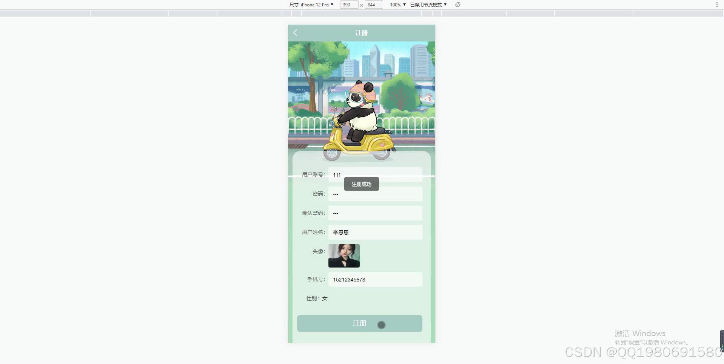Edit the viewport width field showing 390
724x364 pixels.
(349, 5)
